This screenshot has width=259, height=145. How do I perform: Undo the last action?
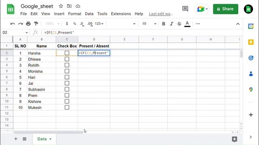click(x=13, y=24)
